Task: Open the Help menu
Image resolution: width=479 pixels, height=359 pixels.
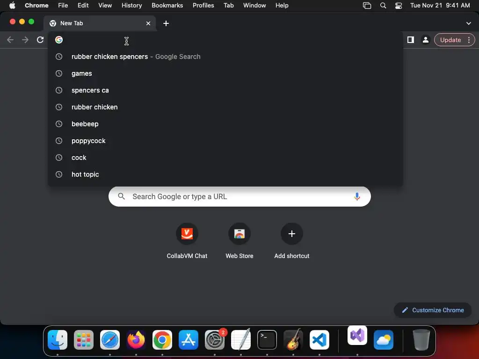Action: pyautogui.click(x=282, y=5)
